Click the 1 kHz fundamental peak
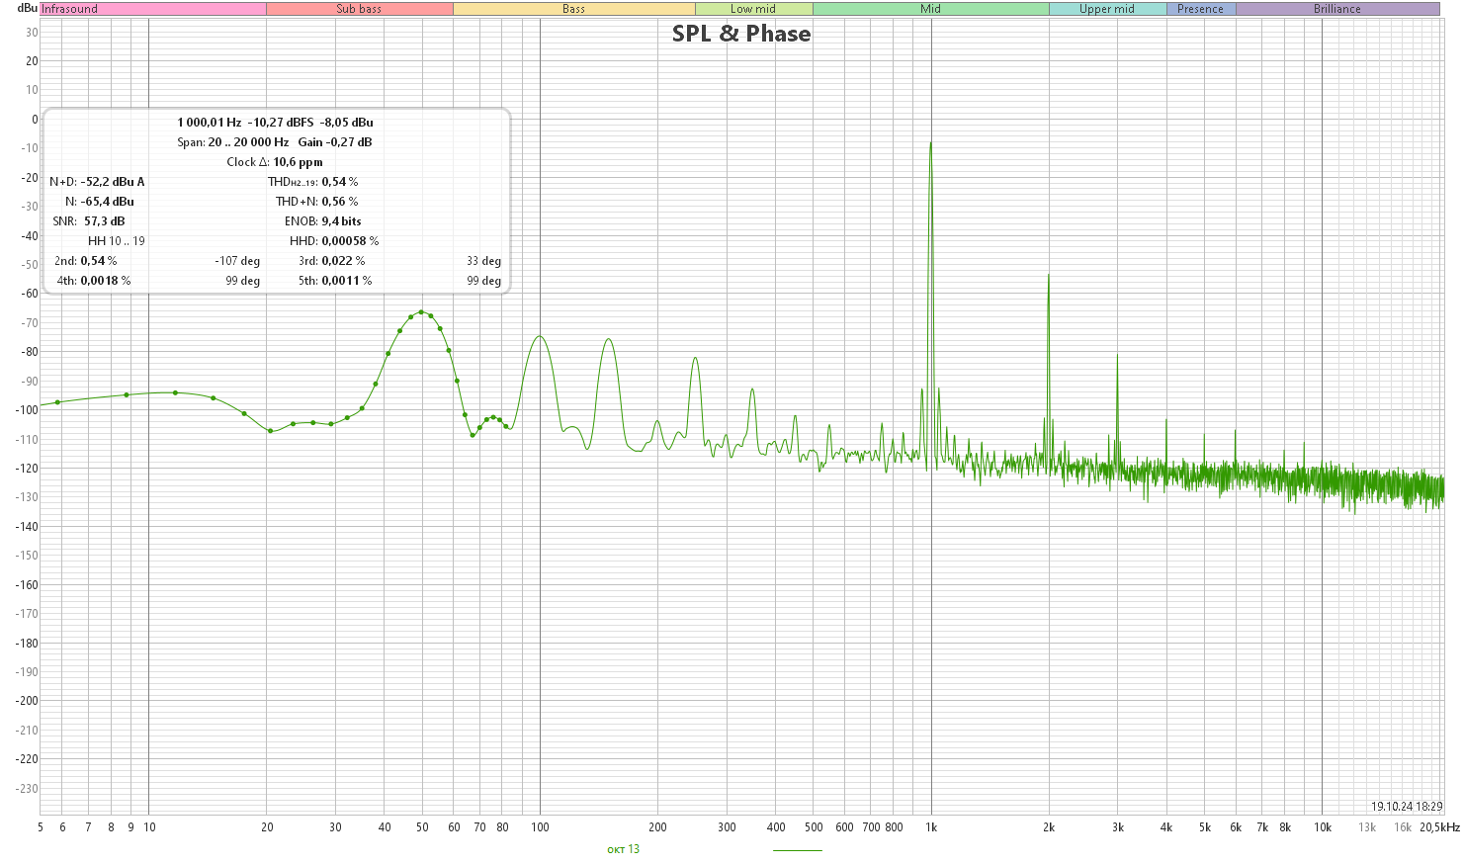Viewport: 1464px width, 865px height. pyautogui.click(x=930, y=143)
